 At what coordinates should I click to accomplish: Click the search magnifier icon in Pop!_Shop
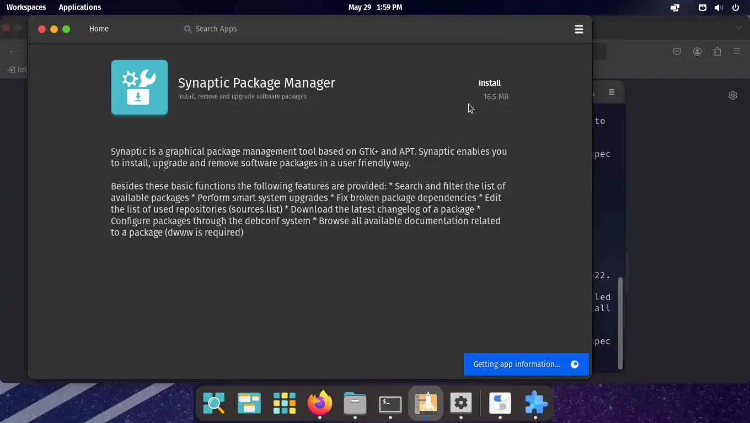point(187,29)
